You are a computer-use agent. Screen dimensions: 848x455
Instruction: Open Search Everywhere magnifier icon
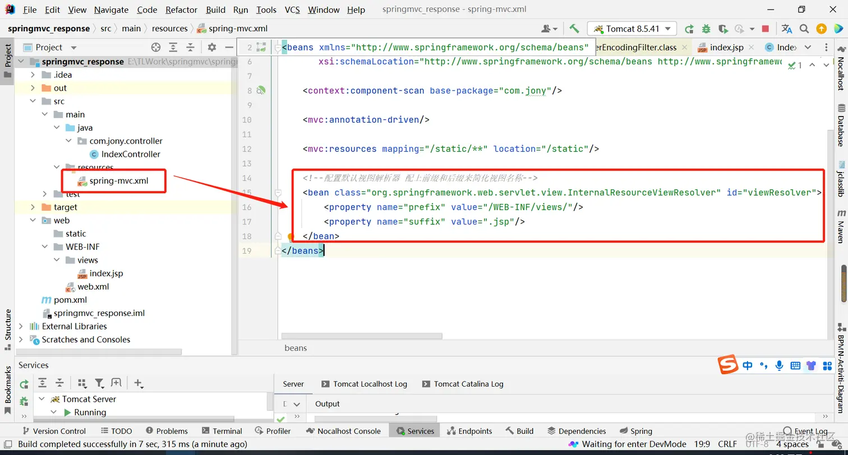[x=804, y=29]
